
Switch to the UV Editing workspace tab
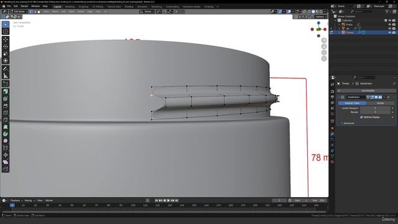point(98,7)
